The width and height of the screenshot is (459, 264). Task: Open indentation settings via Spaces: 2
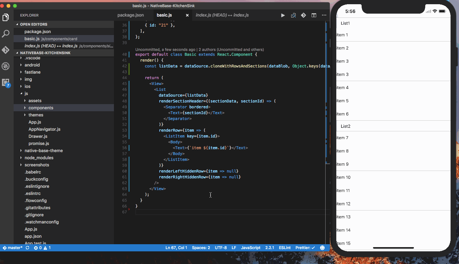201,247
